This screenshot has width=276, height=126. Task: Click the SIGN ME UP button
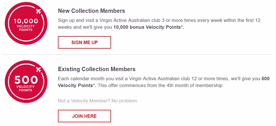click(x=85, y=42)
